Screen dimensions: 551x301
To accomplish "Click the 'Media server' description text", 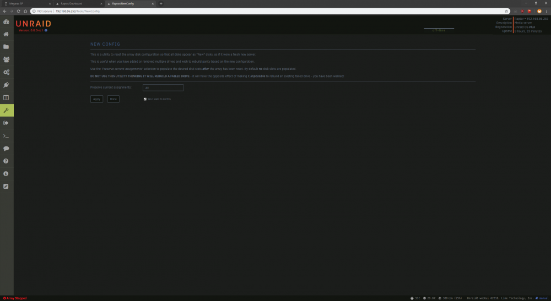I will point(523,23).
